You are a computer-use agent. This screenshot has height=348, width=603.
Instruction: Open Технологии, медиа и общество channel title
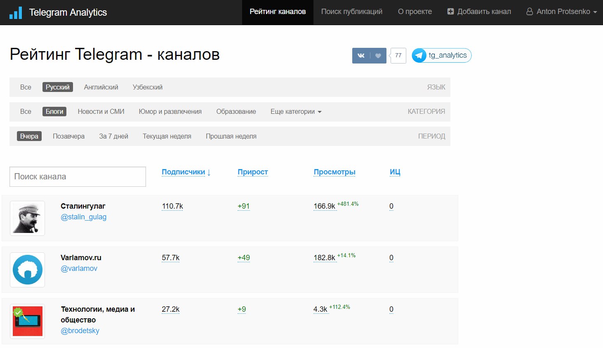tap(98, 315)
